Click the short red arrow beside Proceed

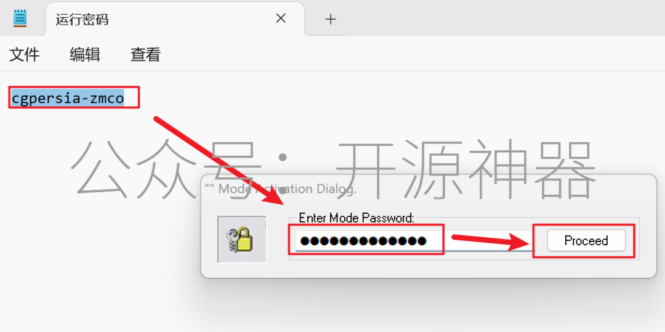click(490, 241)
